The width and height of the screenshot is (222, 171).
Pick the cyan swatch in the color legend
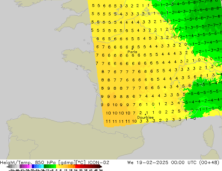pyautogui.click(x=42, y=166)
